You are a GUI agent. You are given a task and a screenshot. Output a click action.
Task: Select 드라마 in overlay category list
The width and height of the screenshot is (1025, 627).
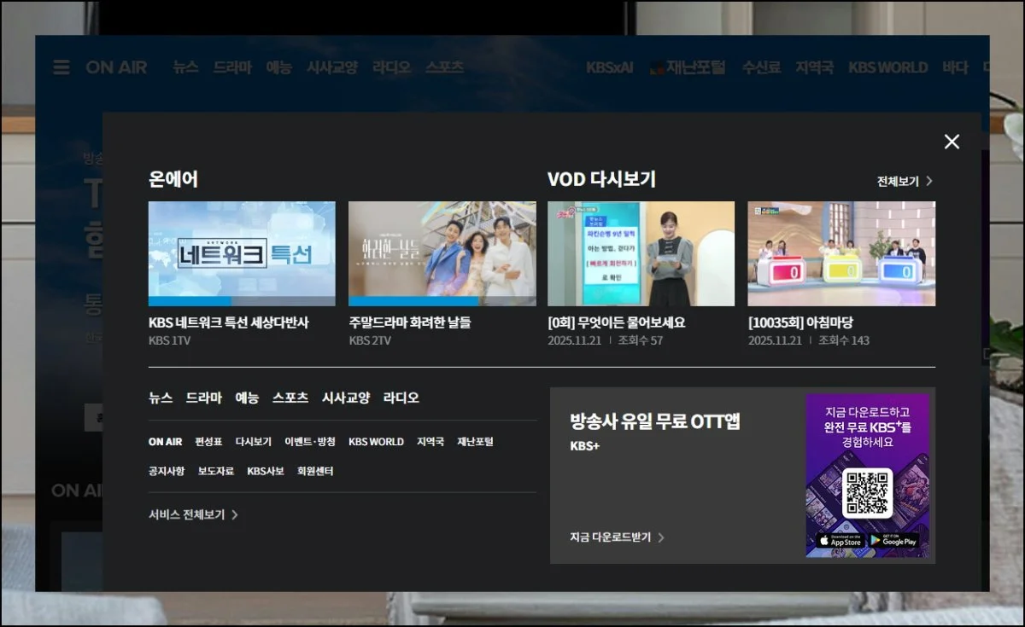(203, 398)
